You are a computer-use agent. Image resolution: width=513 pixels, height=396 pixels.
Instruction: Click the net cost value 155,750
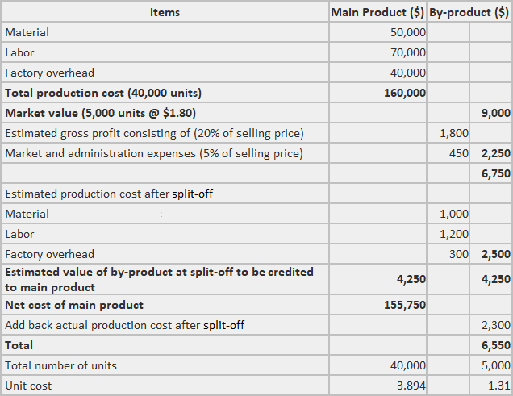pyautogui.click(x=405, y=305)
